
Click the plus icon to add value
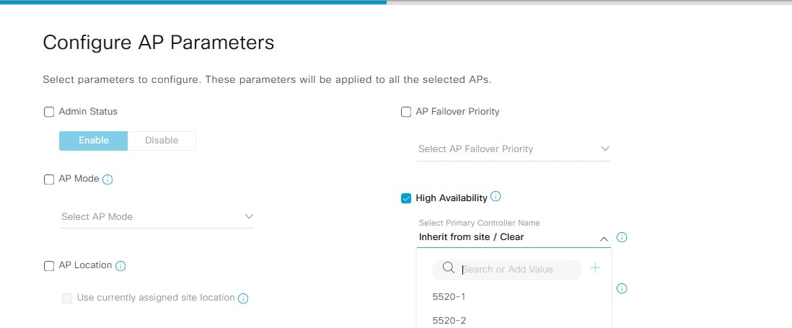click(x=595, y=268)
